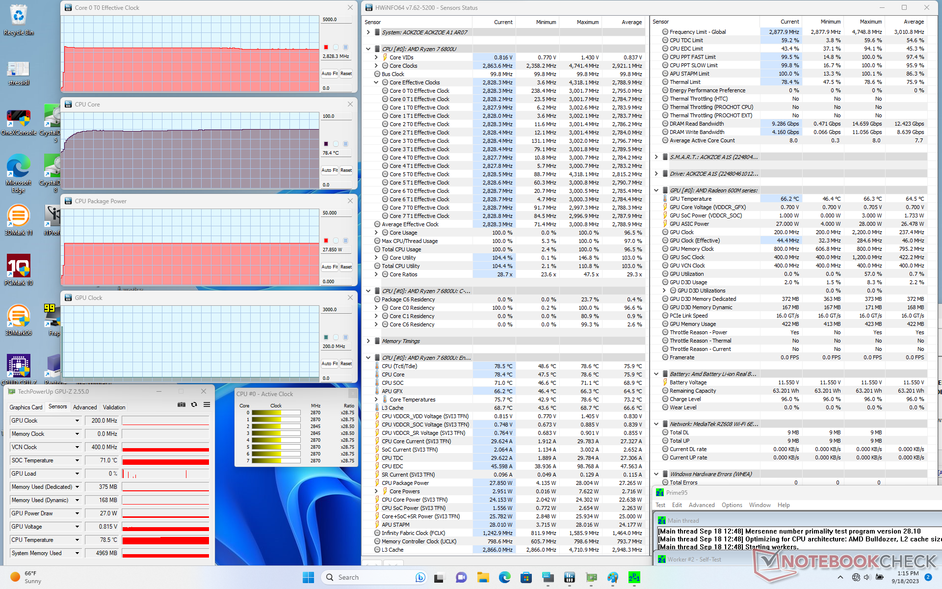
Task: Click GPU-Z screenshot camera icon
Action: (182, 404)
